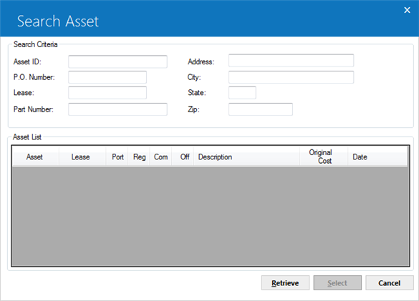Click into the Part Number field
Screen dimensions: 419x301
pyautogui.click(x=118, y=109)
